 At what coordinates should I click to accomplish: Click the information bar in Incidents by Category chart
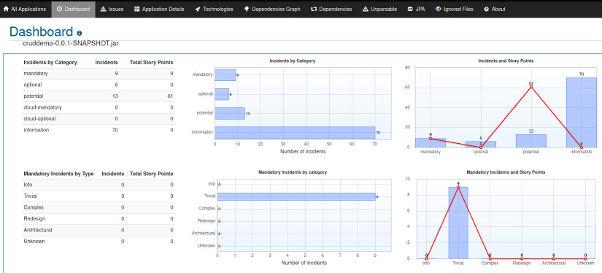tap(295, 132)
